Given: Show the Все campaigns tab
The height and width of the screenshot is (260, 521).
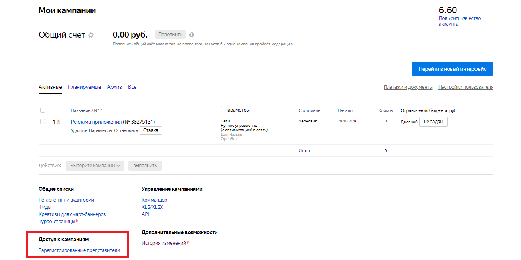Looking at the screenshot, I should point(132,87).
